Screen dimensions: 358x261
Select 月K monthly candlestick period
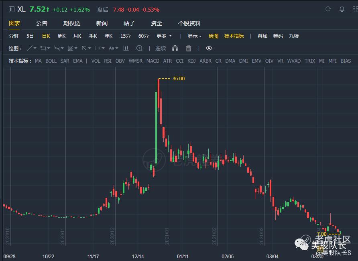tap(77, 36)
